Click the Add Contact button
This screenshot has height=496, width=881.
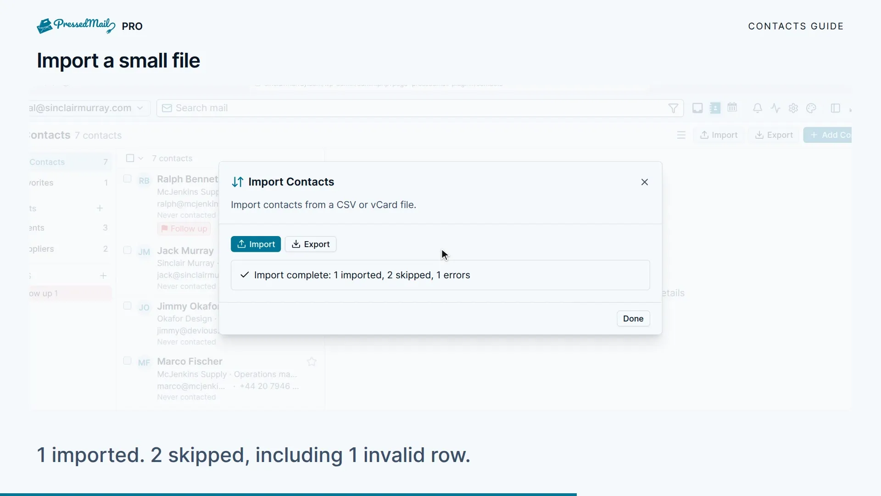pos(828,135)
